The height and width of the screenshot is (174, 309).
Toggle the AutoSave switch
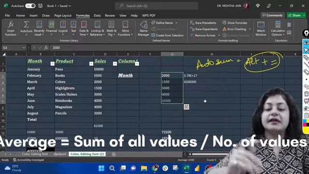(30, 6)
